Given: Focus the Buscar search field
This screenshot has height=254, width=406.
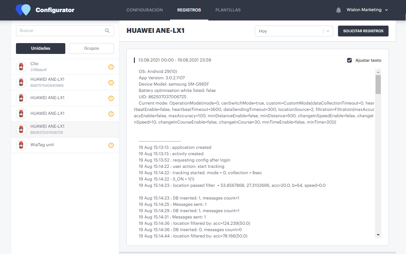Looking at the screenshot, I should tap(65, 31).
